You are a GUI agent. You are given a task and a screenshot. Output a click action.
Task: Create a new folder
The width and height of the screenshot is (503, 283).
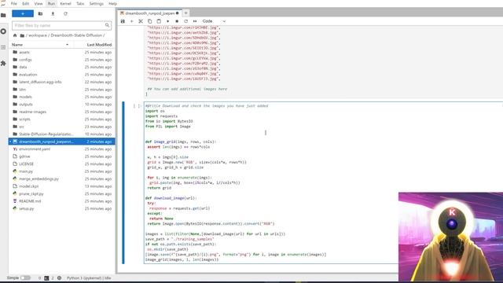40,14
